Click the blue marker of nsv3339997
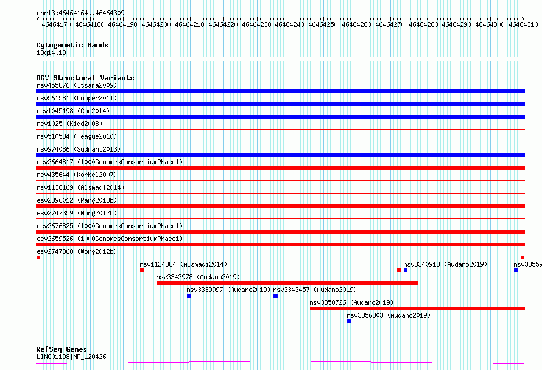The height and width of the screenshot is (370, 542). click(189, 296)
